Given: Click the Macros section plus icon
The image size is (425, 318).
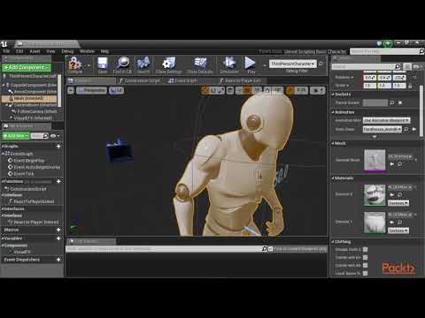Looking at the screenshot, I should [x=58, y=230].
